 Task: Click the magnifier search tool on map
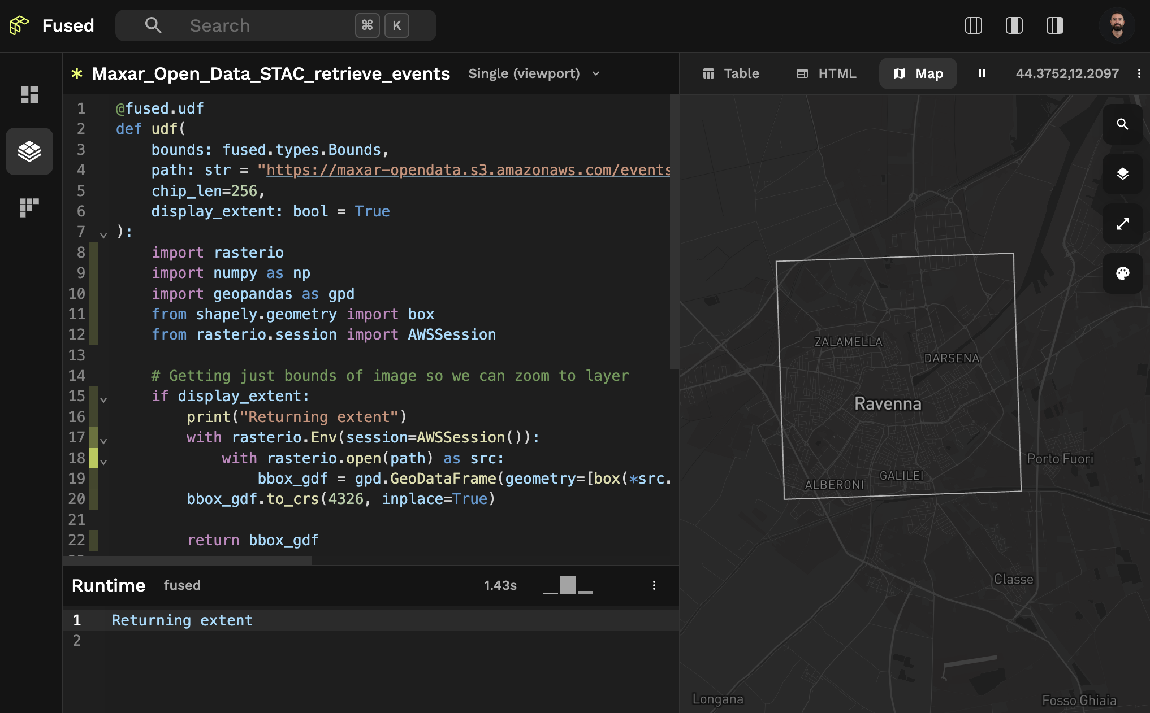[1123, 124]
